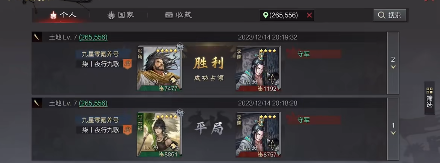Expand the second report with count 1
The height and width of the screenshot is (163, 440).
(x=393, y=128)
